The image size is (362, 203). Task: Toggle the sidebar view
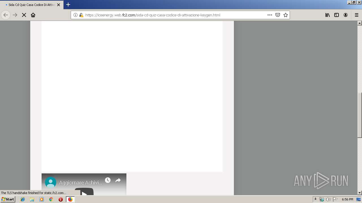click(337, 15)
